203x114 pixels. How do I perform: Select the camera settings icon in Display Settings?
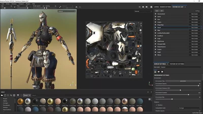pos(159,72)
